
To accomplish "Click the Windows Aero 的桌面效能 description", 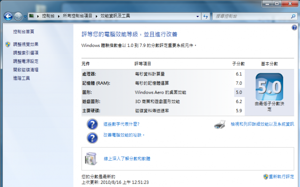I will coord(160,92).
